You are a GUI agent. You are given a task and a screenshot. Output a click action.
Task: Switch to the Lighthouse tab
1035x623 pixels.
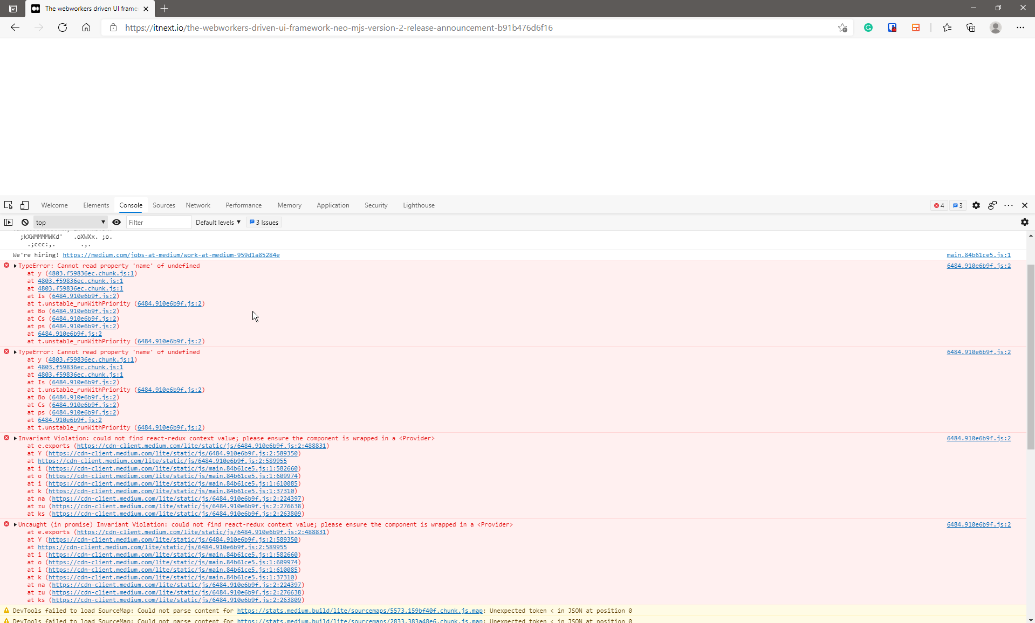(419, 205)
